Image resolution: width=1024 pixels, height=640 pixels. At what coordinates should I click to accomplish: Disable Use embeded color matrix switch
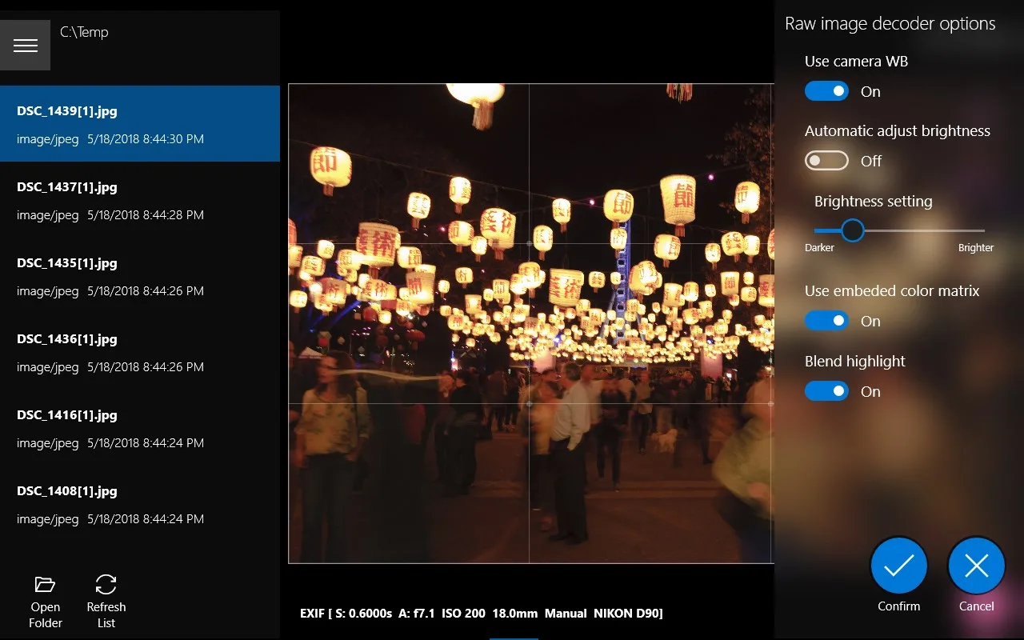pos(826,321)
